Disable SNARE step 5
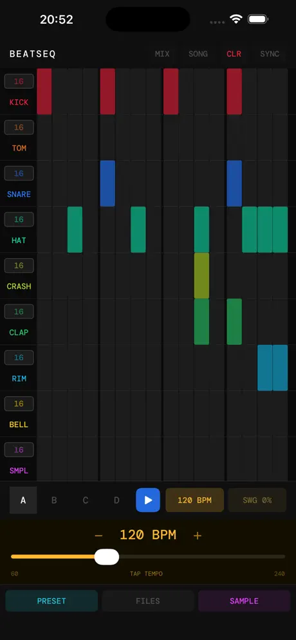The width and height of the screenshot is (296, 640). tap(107, 183)
